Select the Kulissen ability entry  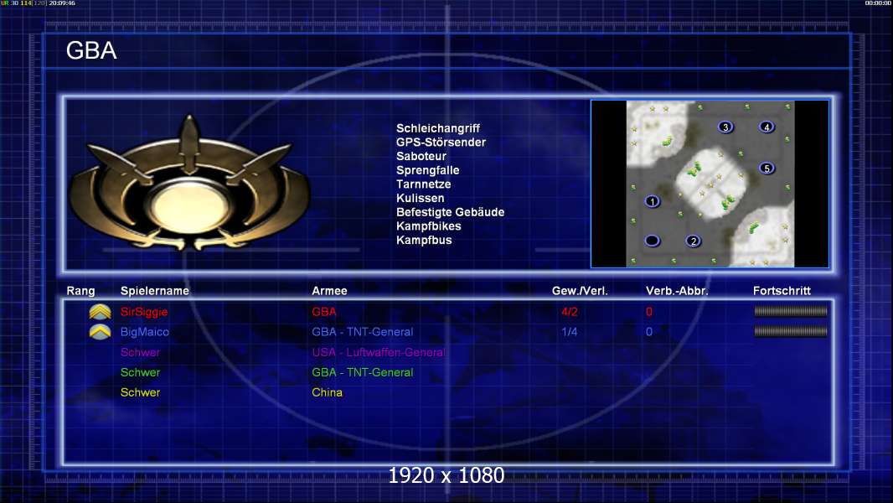pyautogui.click(x=421, y=198)
